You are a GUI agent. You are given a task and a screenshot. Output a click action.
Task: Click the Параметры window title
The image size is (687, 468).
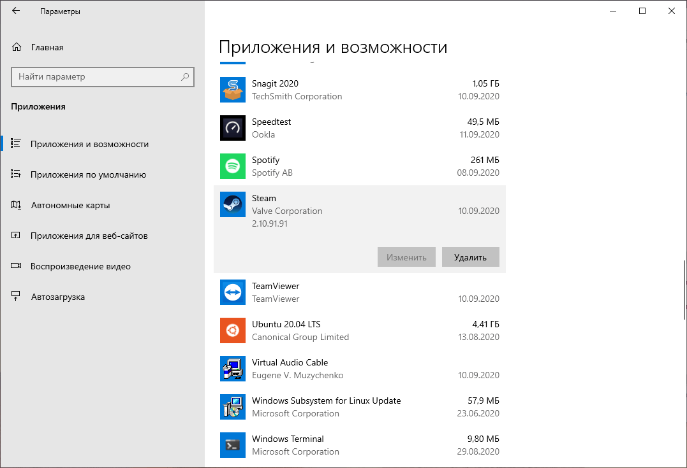click(60, 11)
